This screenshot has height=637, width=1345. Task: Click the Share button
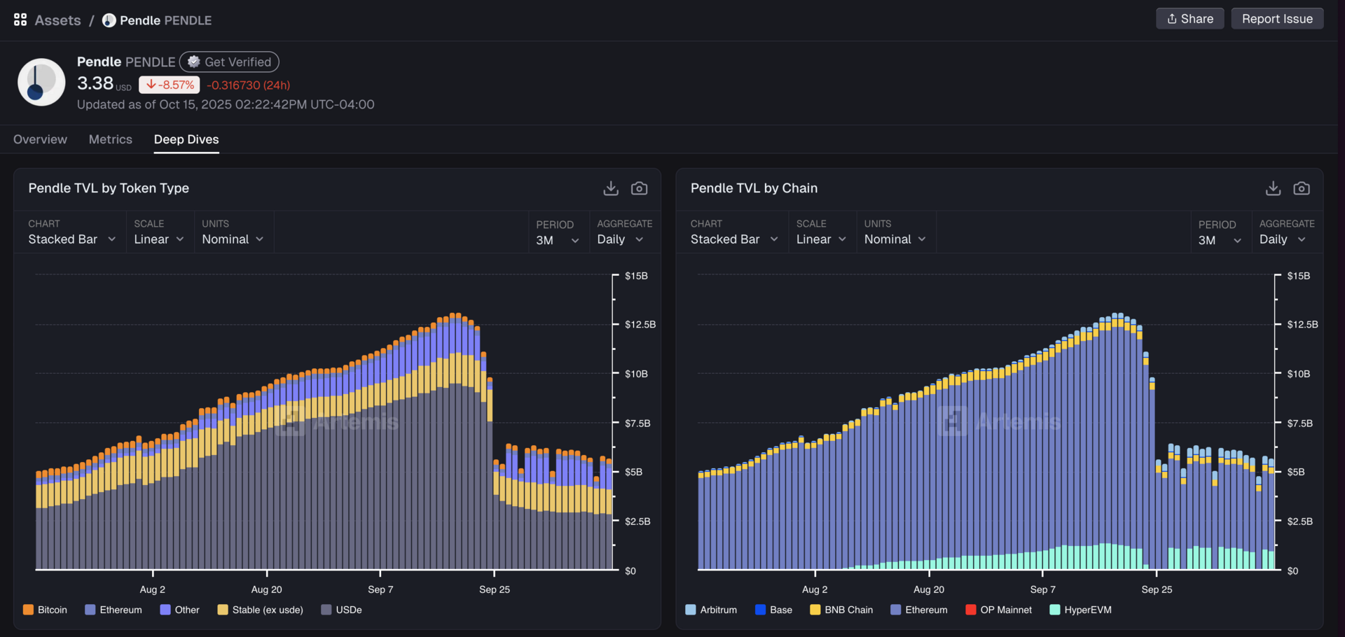(x=1189, y=19)
